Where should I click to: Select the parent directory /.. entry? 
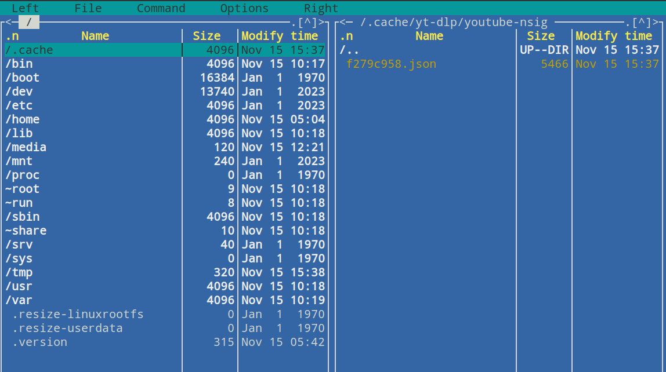coord(349,50)
